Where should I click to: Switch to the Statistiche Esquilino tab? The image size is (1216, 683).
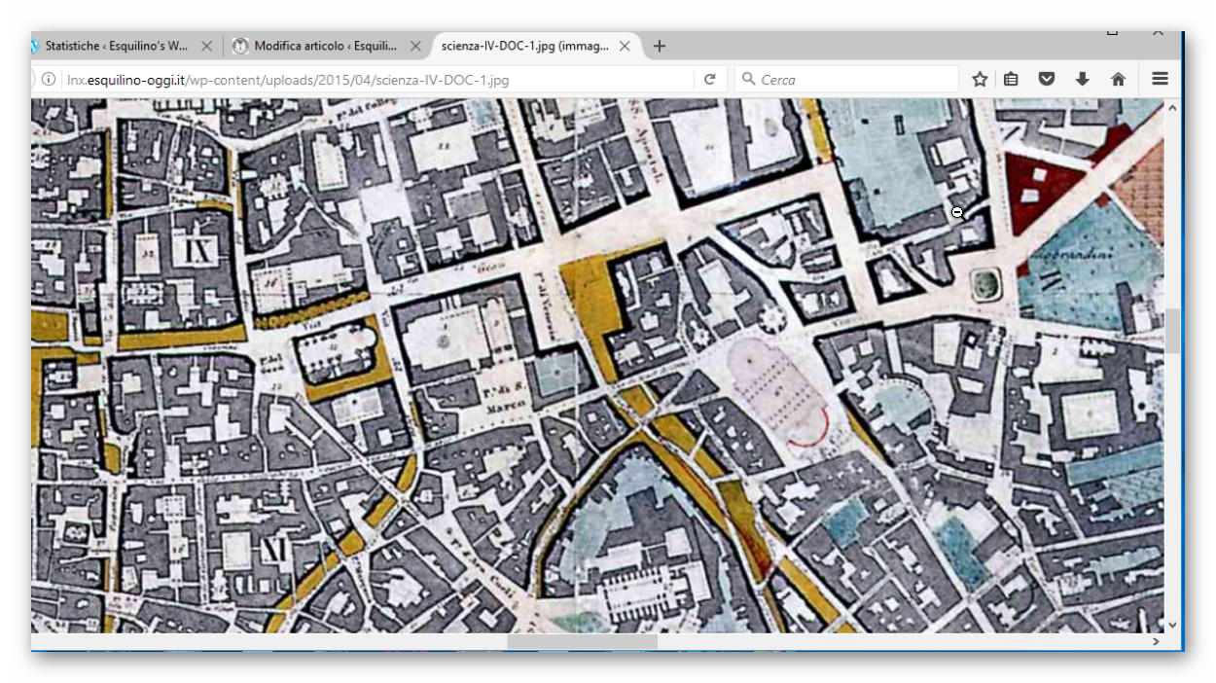pyautogui.click(x=116, y=46)
